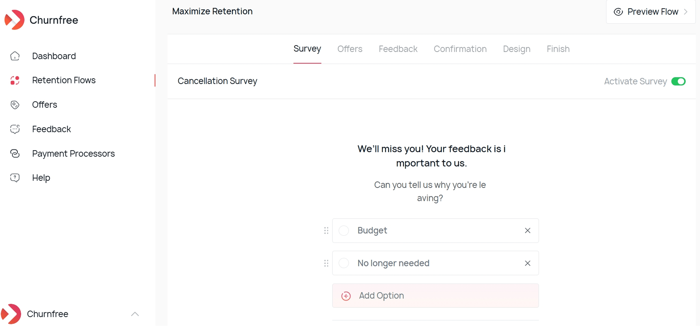Open the Design tab

coord(517,49)
